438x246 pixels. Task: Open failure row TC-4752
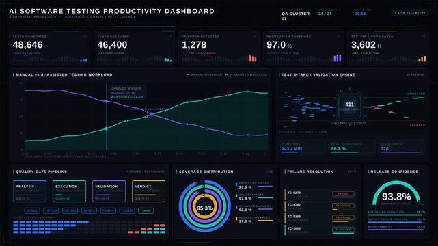[x=320, y=206]
